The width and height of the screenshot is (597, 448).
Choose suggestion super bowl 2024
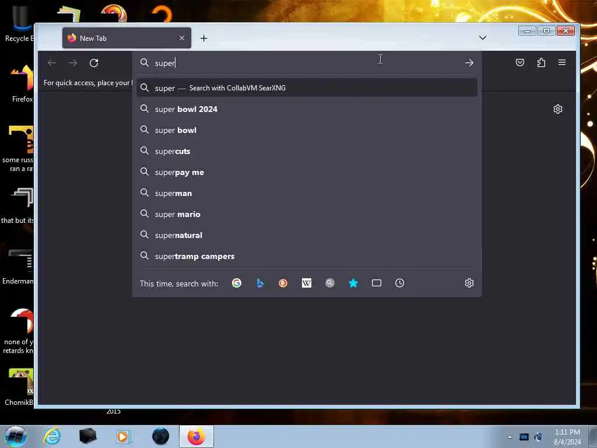pos(307,109)
